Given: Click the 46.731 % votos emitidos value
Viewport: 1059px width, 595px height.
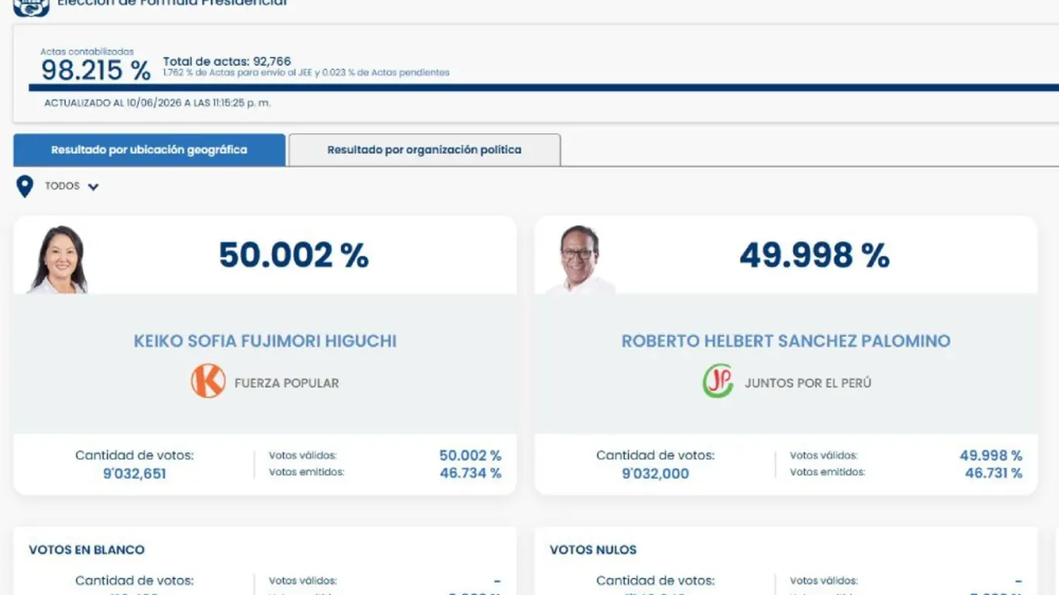Looking at the screenshot, I should click(x=993, y=473).
